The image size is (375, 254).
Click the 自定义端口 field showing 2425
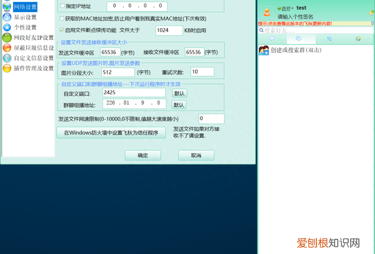[134, 93]
